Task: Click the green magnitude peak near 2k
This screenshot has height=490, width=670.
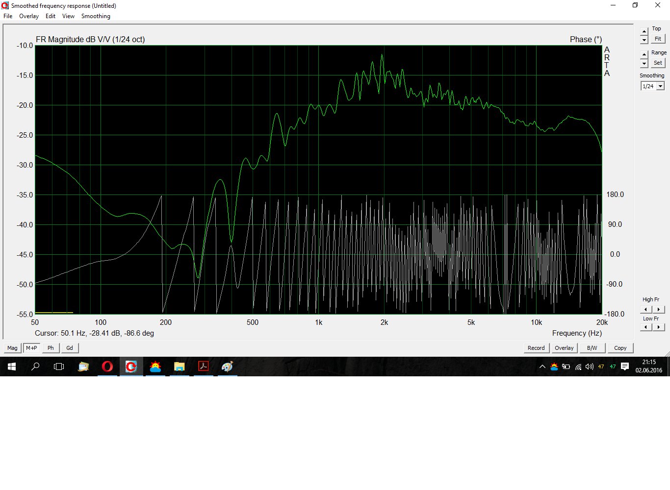Action: click(x=382, y=55)
